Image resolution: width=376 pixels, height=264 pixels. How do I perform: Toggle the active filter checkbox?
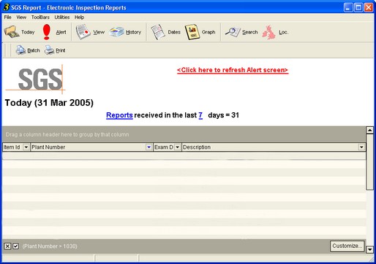[x=15, y=246]
